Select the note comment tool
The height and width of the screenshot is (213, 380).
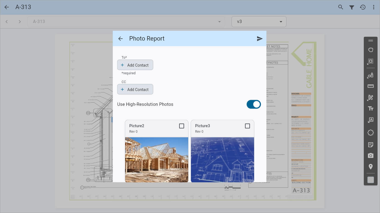coord(371,144)
